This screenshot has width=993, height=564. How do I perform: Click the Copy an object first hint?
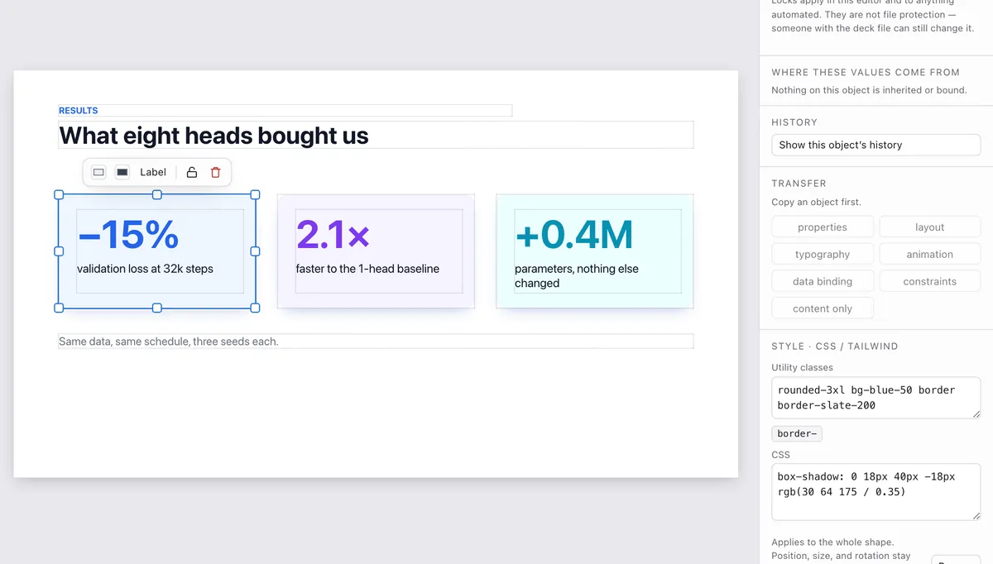pyautogui.click(x=816, y=203)
